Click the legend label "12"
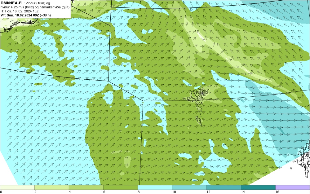The image size is (310, 194). (208, 192)
